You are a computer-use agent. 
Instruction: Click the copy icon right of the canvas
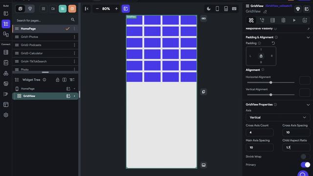click(x=203, y=91)
